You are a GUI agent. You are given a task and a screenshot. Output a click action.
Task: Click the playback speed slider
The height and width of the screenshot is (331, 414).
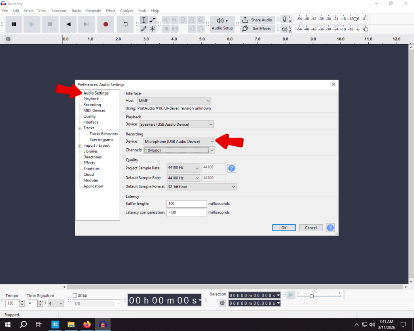click(311, 296)
